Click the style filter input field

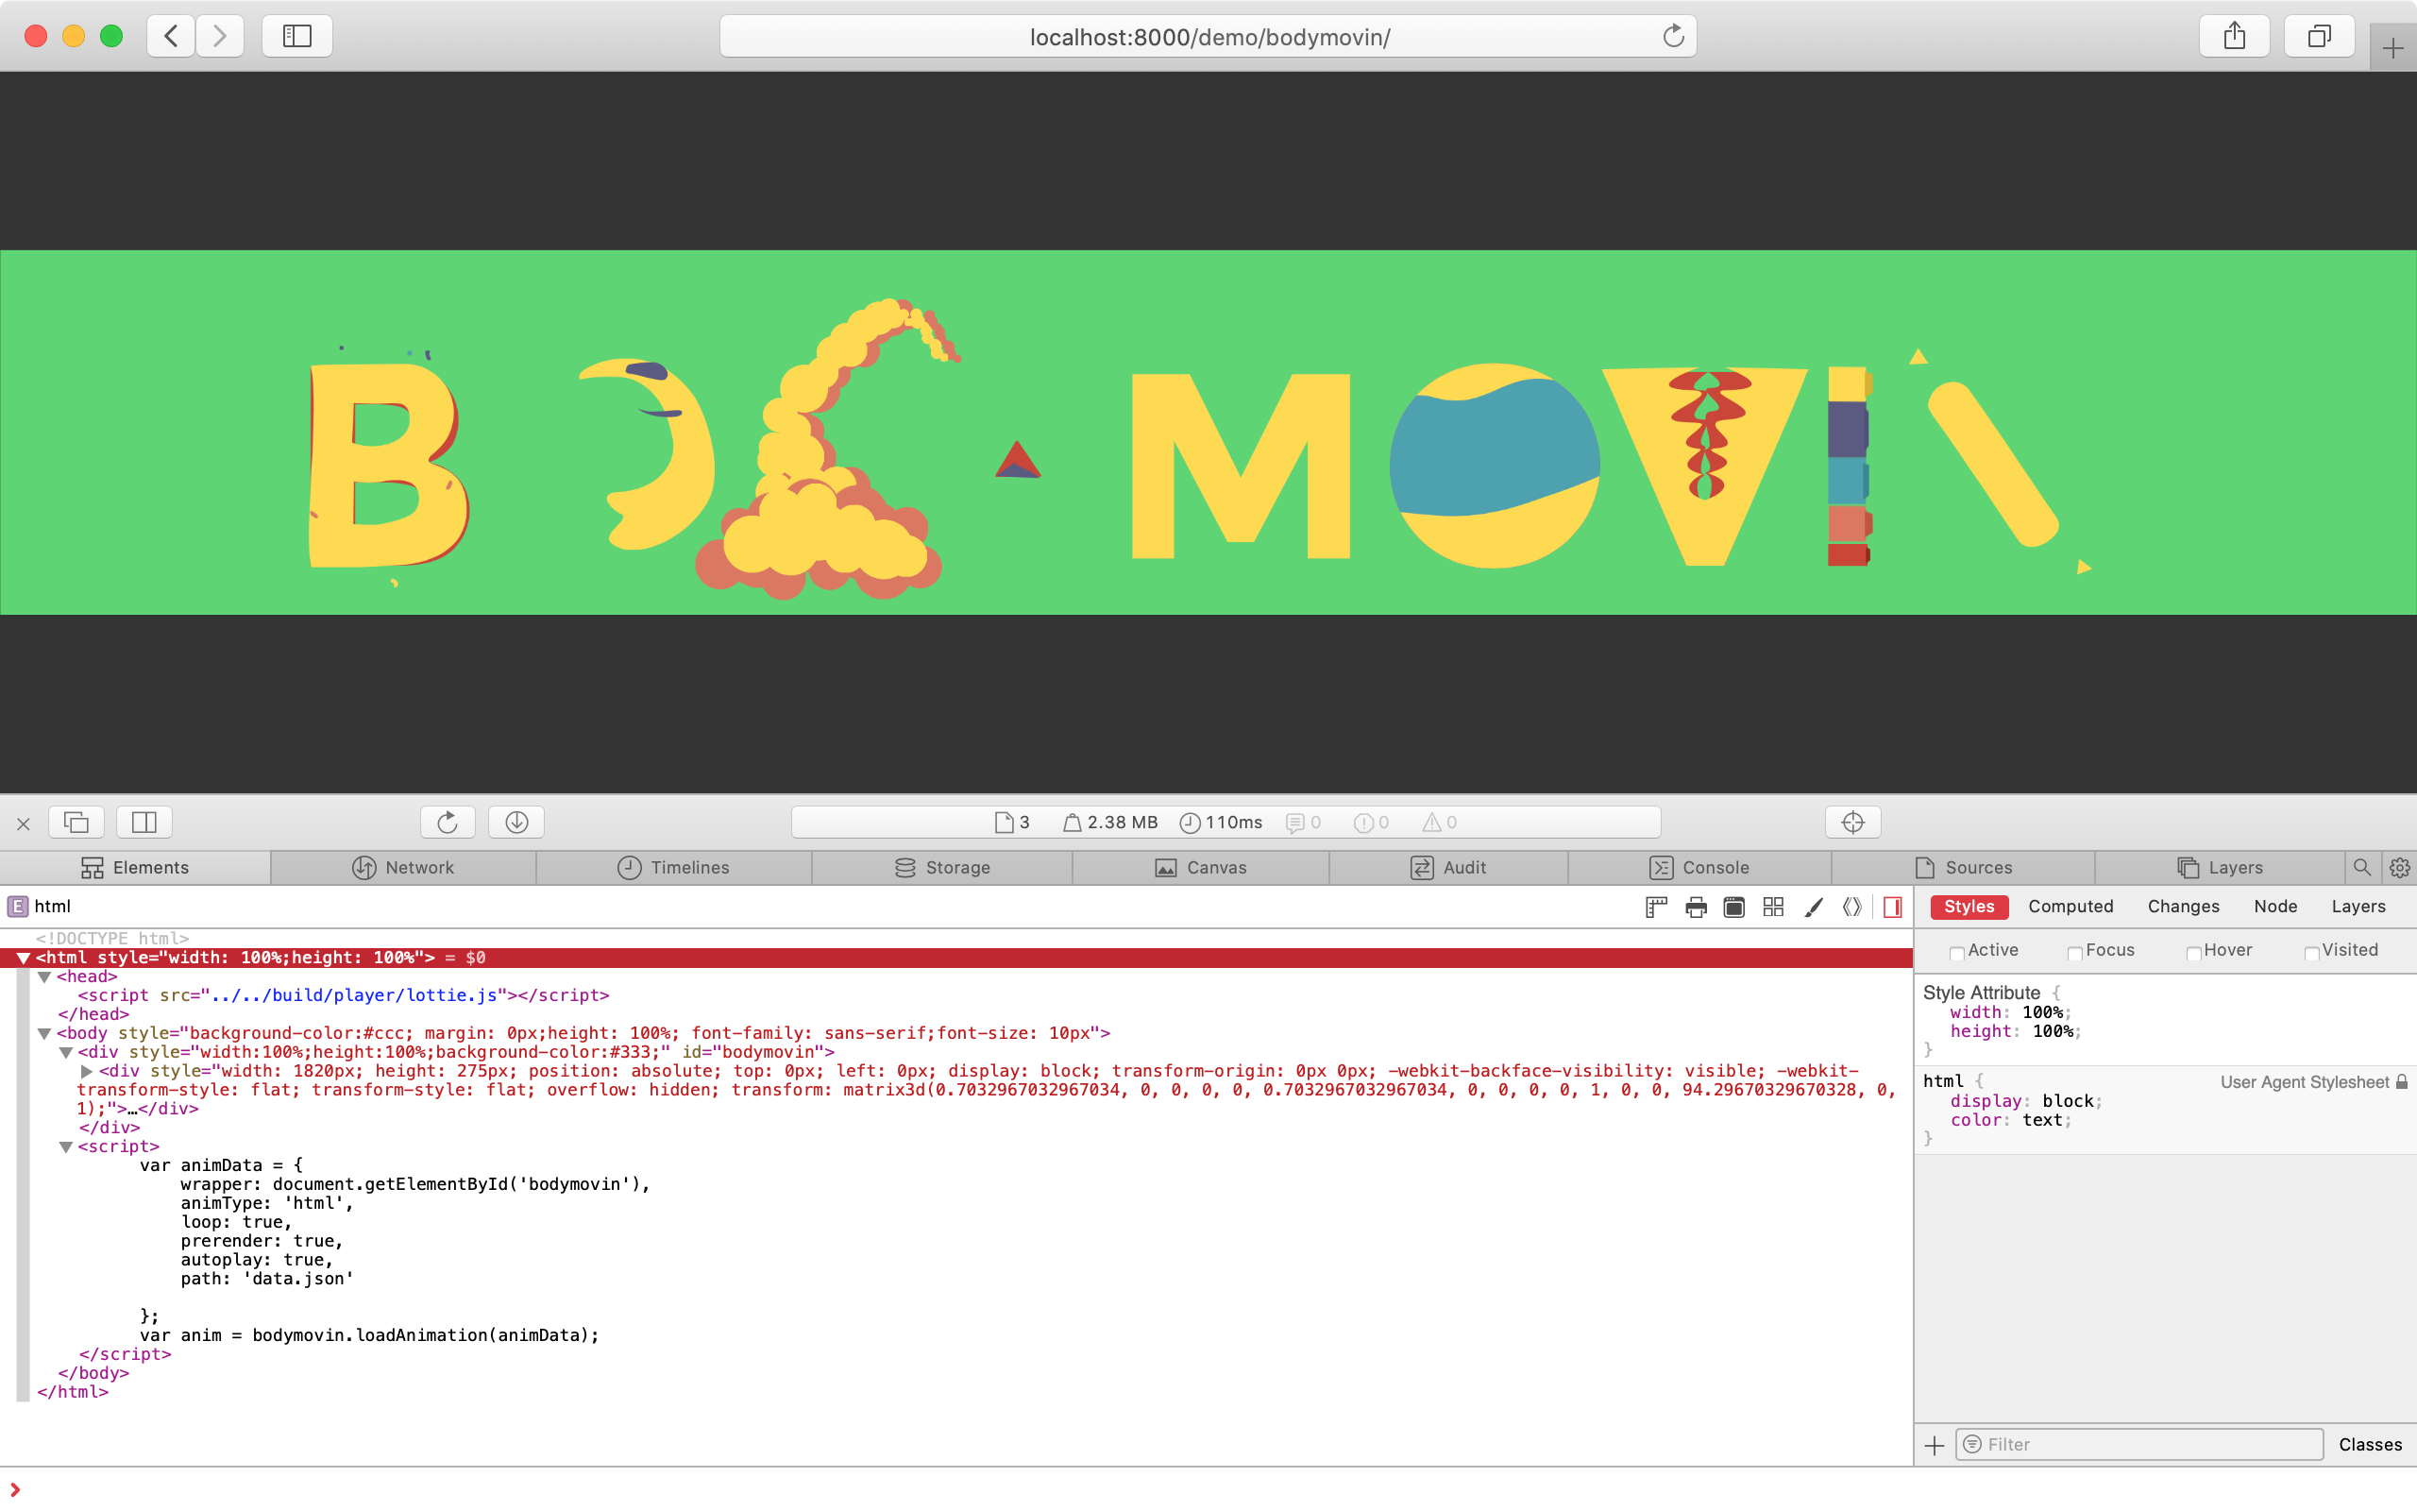2138,1444
